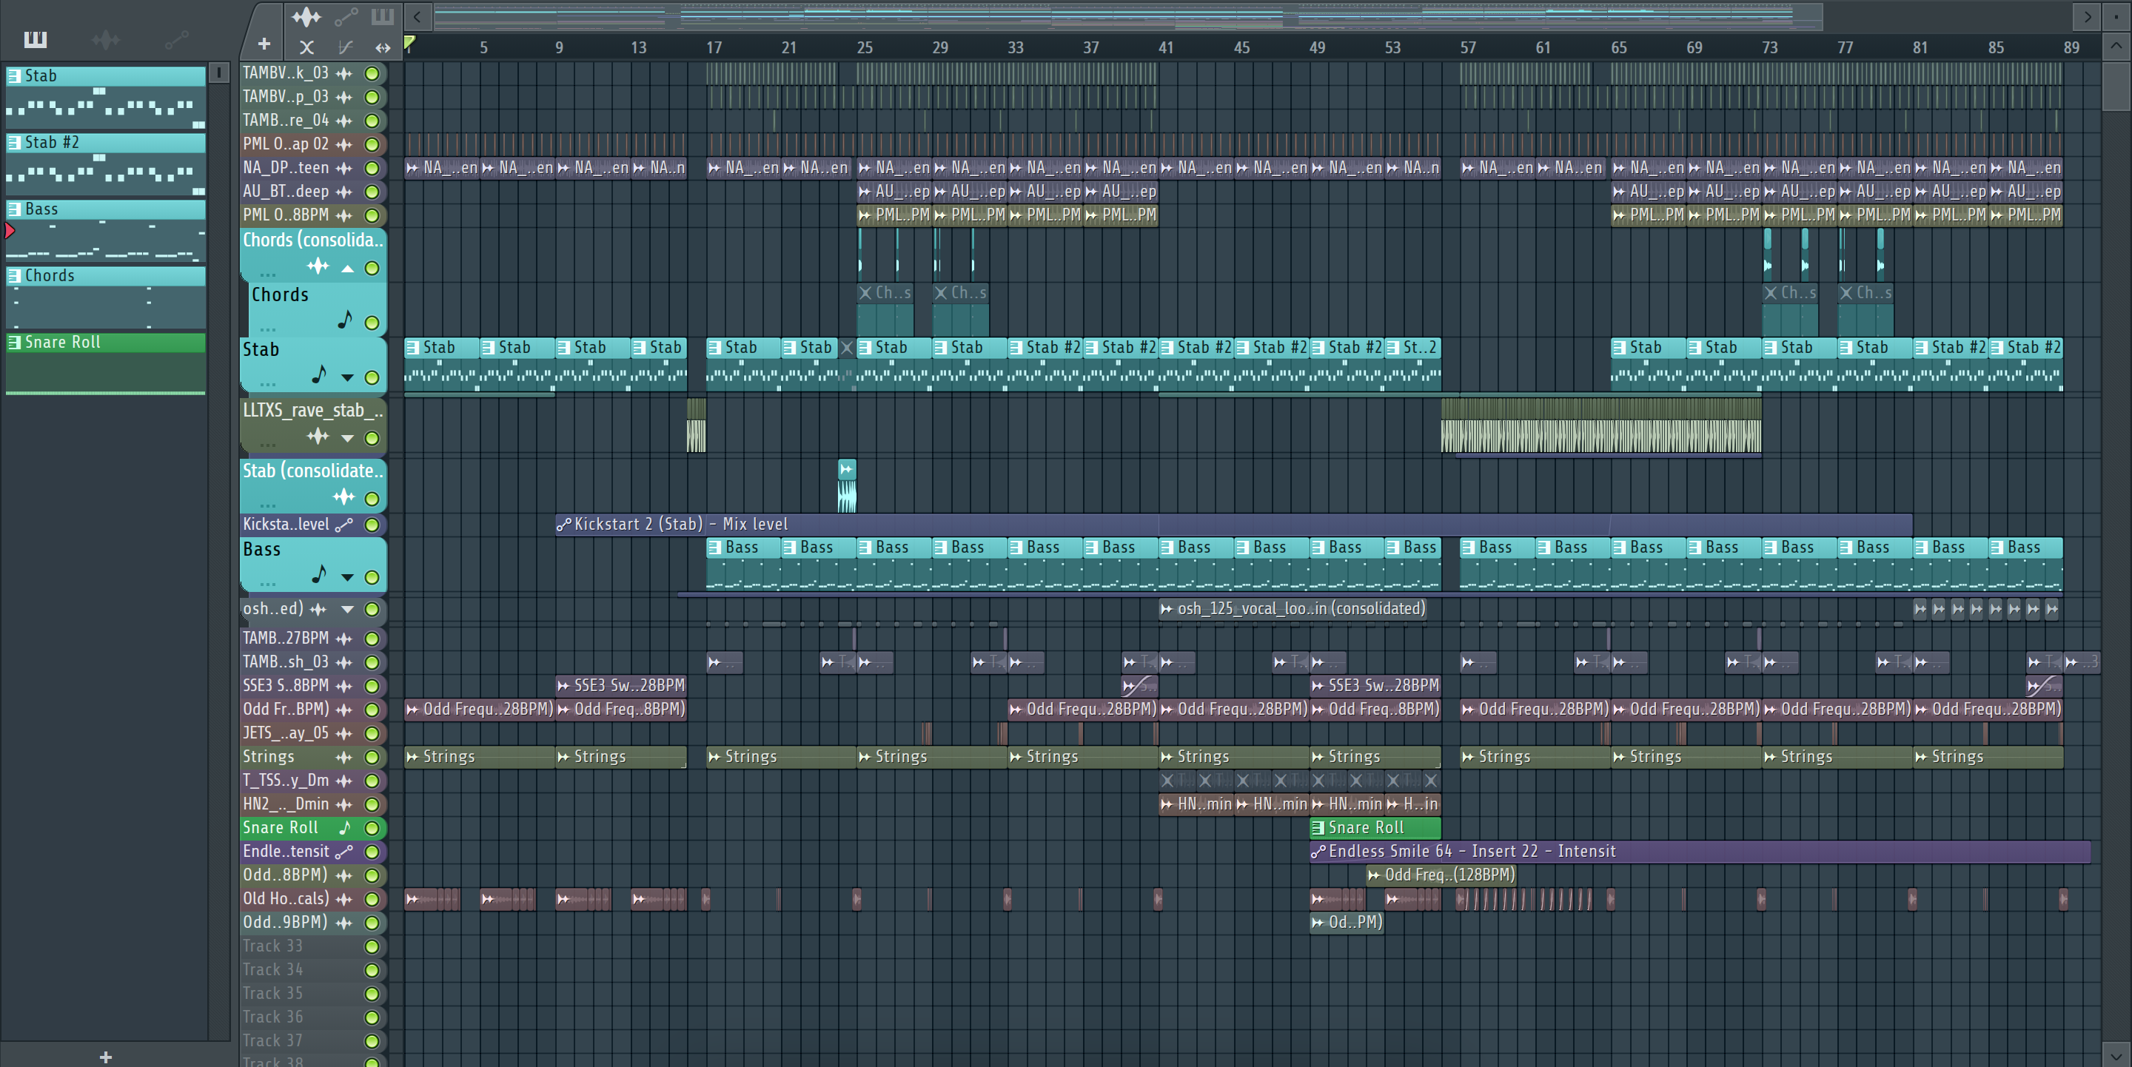Click the waveform icon on the Strings track
Image resolution: width=2132 pixels, height=1067 pixels.
tap(344, 757)
